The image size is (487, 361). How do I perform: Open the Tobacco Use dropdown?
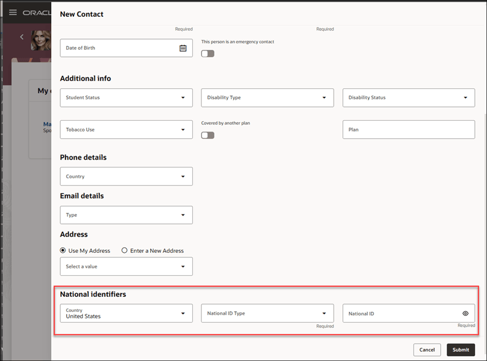(x=126, y=130)
